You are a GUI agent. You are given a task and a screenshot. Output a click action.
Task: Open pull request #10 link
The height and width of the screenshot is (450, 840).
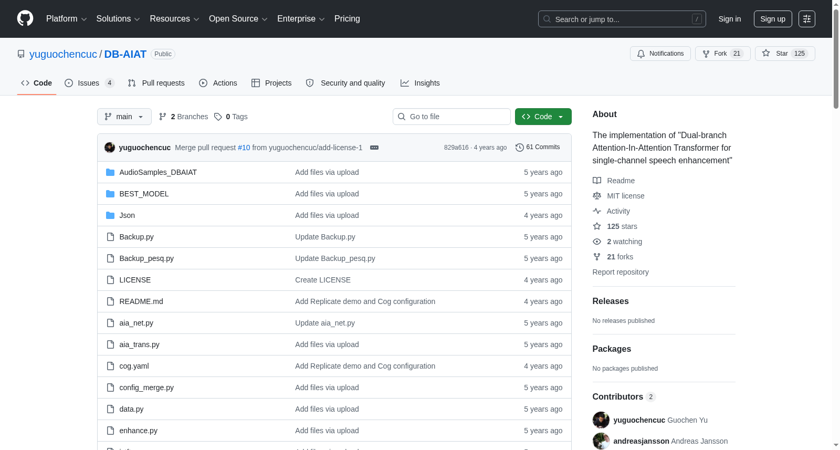click(x=244, y=148)
